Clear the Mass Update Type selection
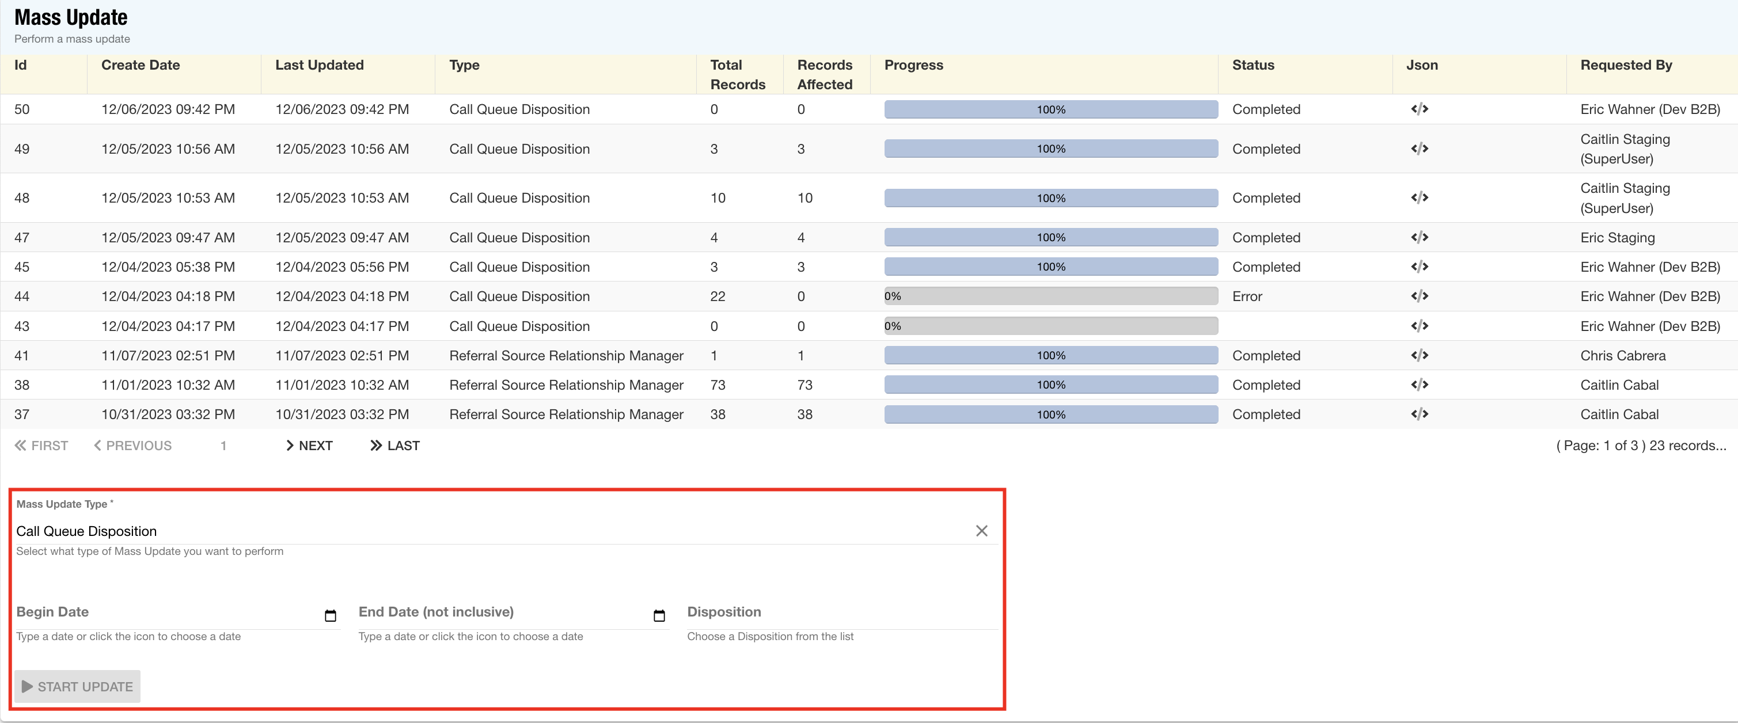 (x=981, y=531)
